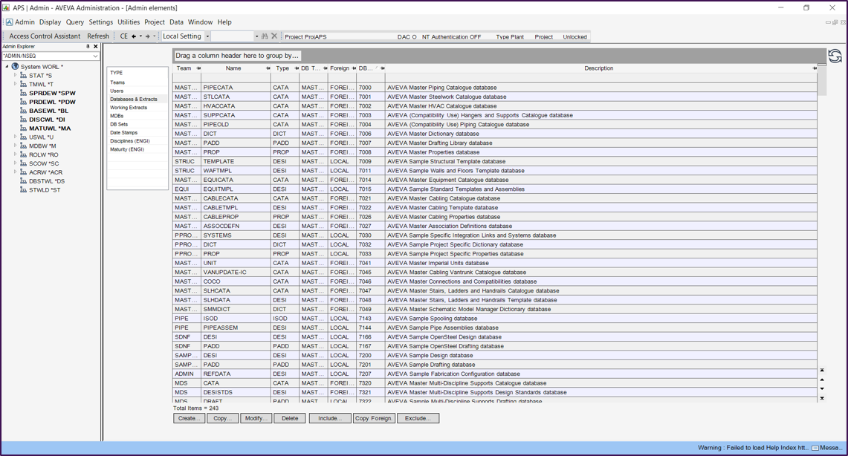The image size is (848, 456).
Task: Open the Data menu
Action: [176, 22]
